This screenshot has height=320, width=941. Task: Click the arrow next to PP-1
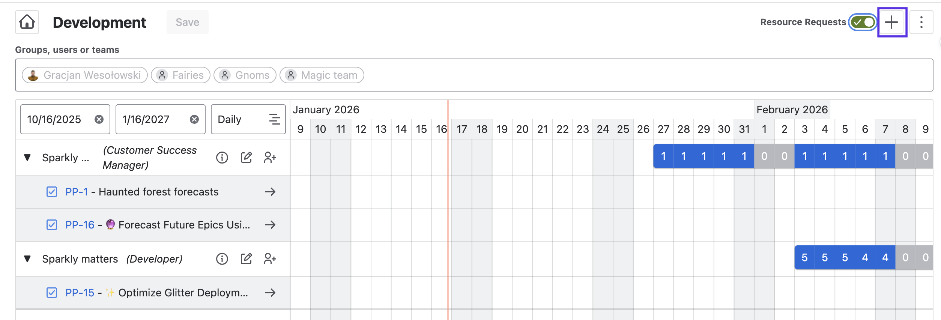(x=270, y=192)
